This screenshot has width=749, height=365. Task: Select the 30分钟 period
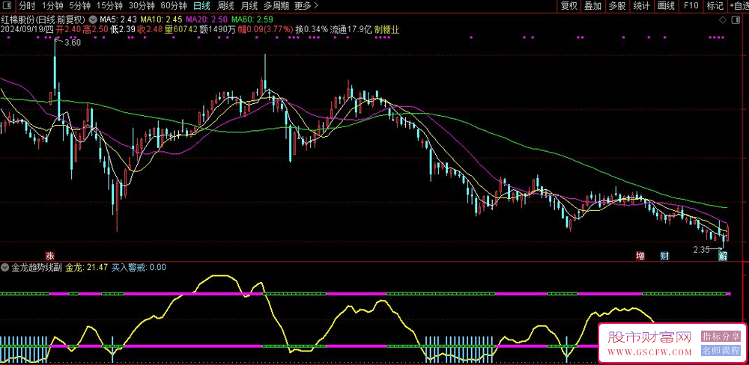142,6
